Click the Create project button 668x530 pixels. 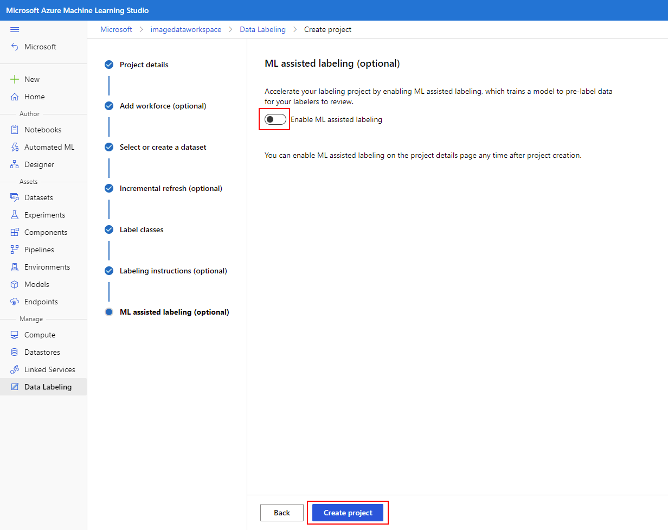[x=348, y=513]
